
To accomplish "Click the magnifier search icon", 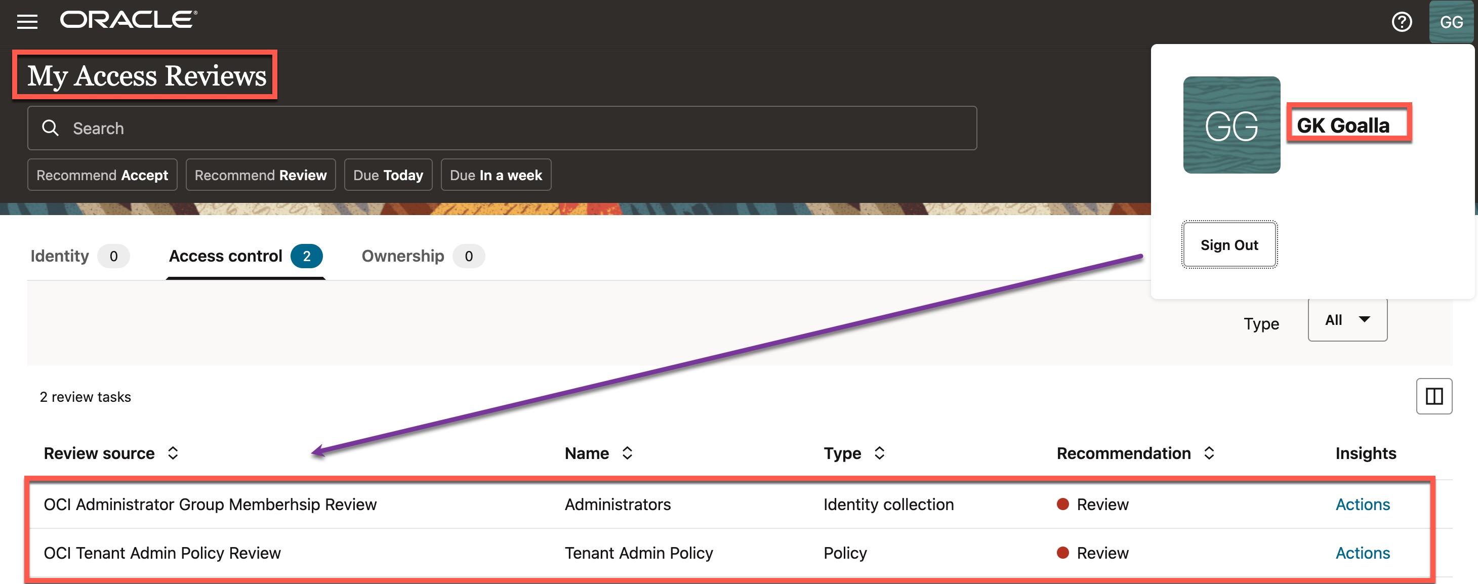I will [x=51, y=128].
